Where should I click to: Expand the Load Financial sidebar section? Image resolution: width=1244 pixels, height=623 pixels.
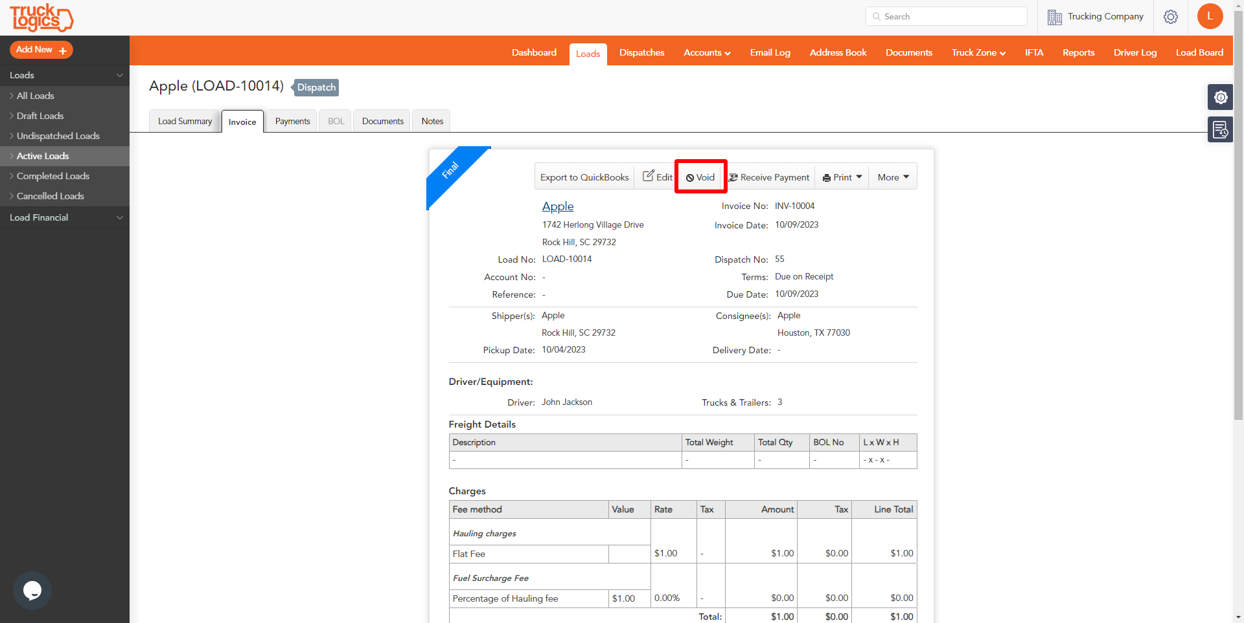119,217
